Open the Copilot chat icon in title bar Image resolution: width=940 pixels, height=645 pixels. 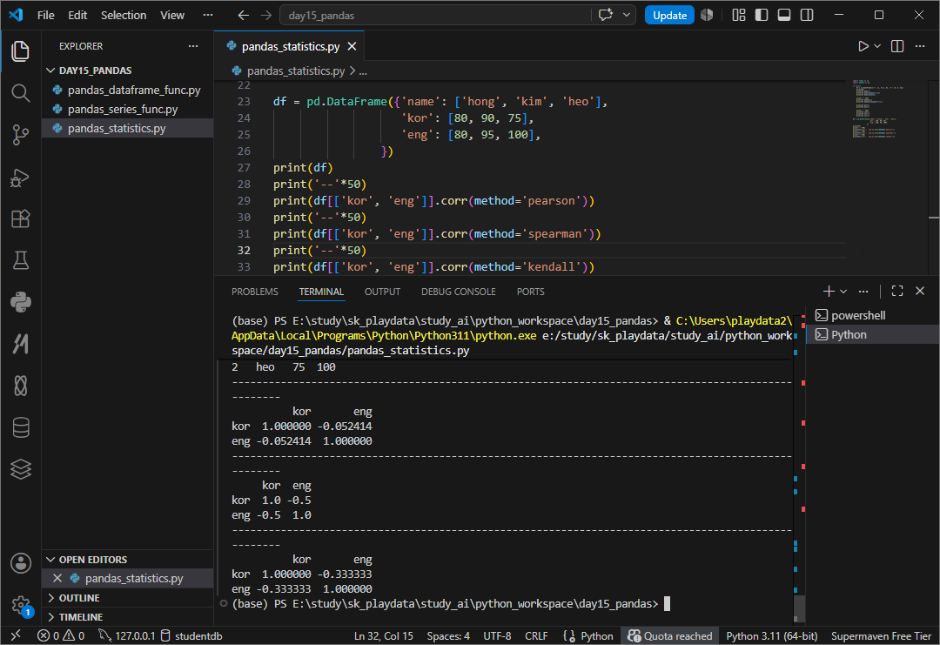click(606, 15)
